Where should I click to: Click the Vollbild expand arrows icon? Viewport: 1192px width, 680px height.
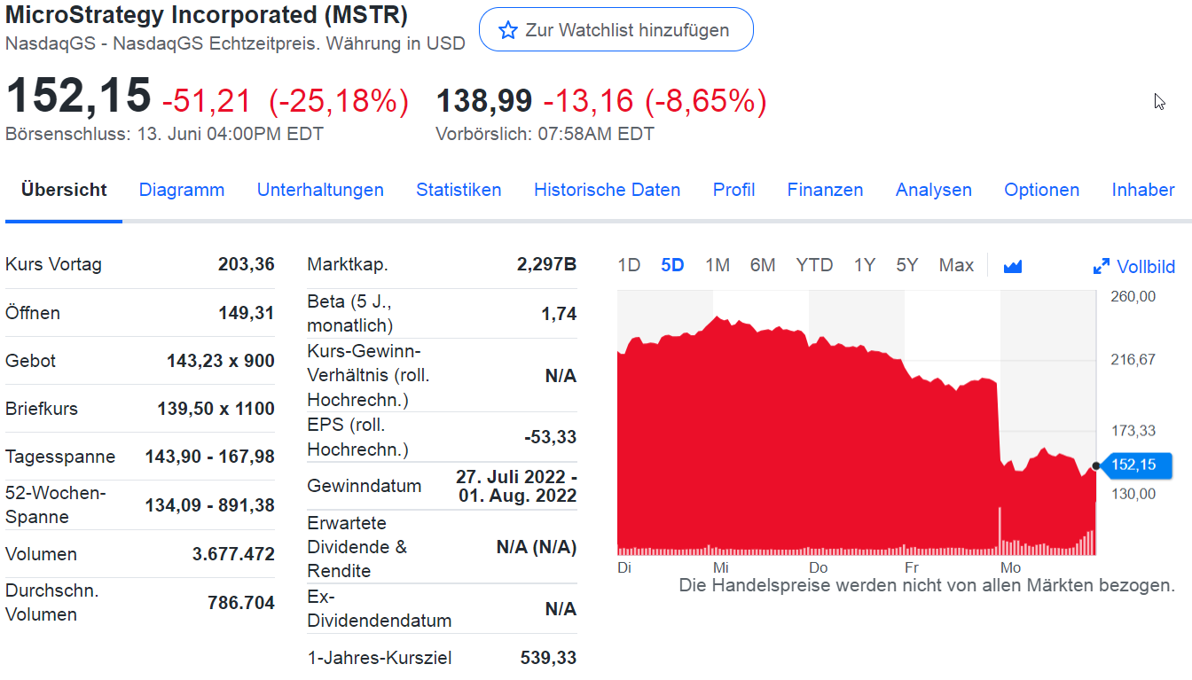[x=1102, y=266]
